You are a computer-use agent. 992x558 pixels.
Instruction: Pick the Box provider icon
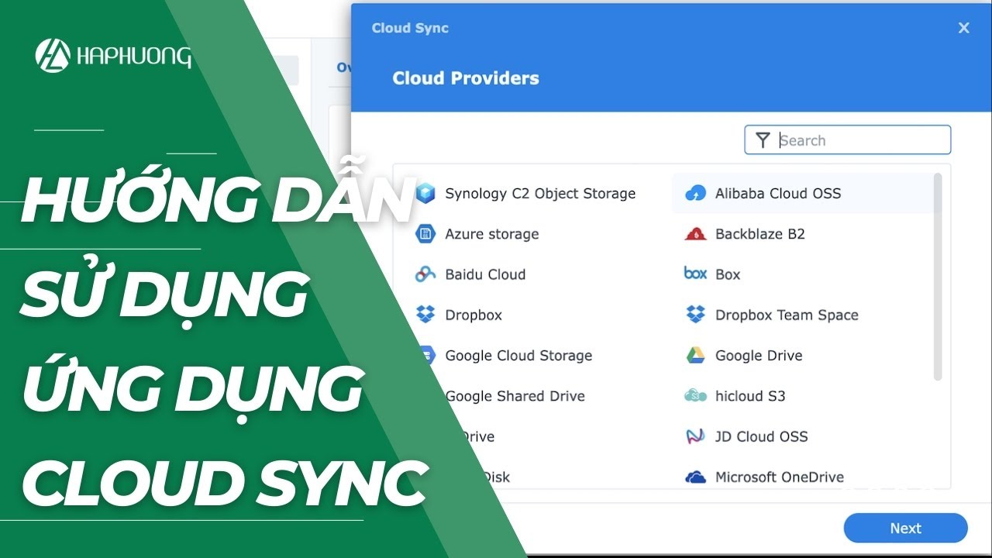point(695,273)
